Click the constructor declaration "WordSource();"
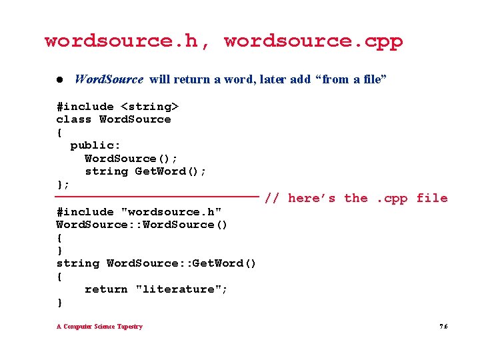 [x=131, y=158]
